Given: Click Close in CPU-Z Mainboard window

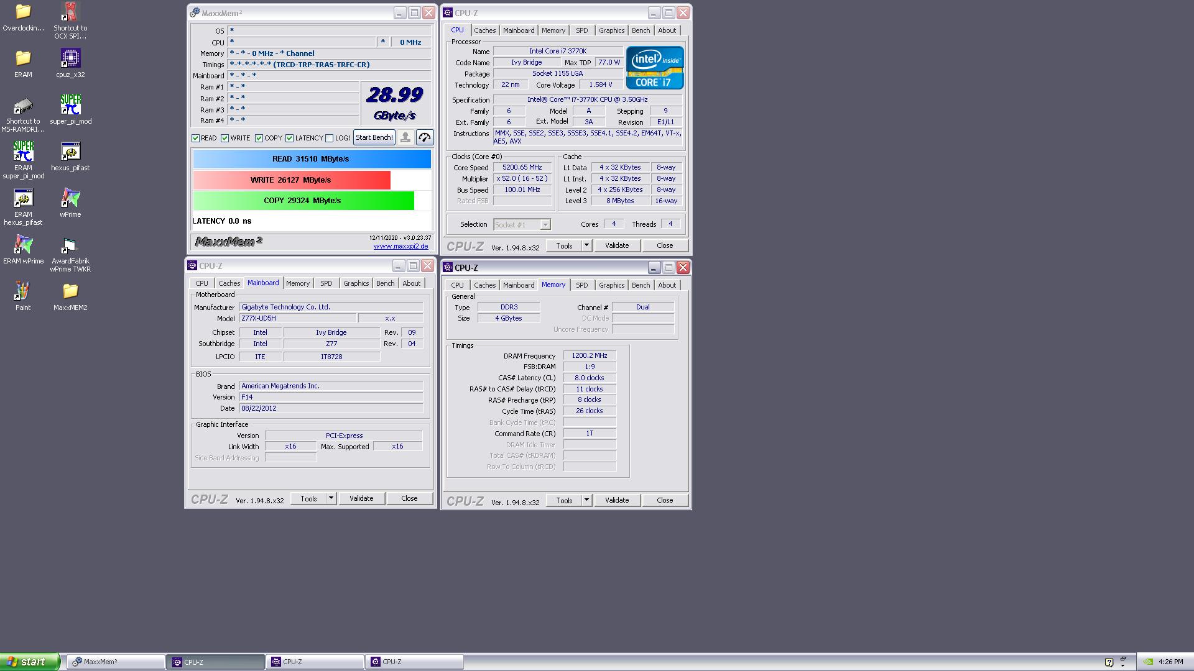Looking at the screenshot, I should click(409, 498).
